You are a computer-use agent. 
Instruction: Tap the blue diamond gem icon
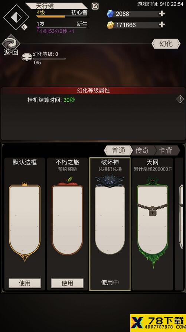click(x=110, y=14)
